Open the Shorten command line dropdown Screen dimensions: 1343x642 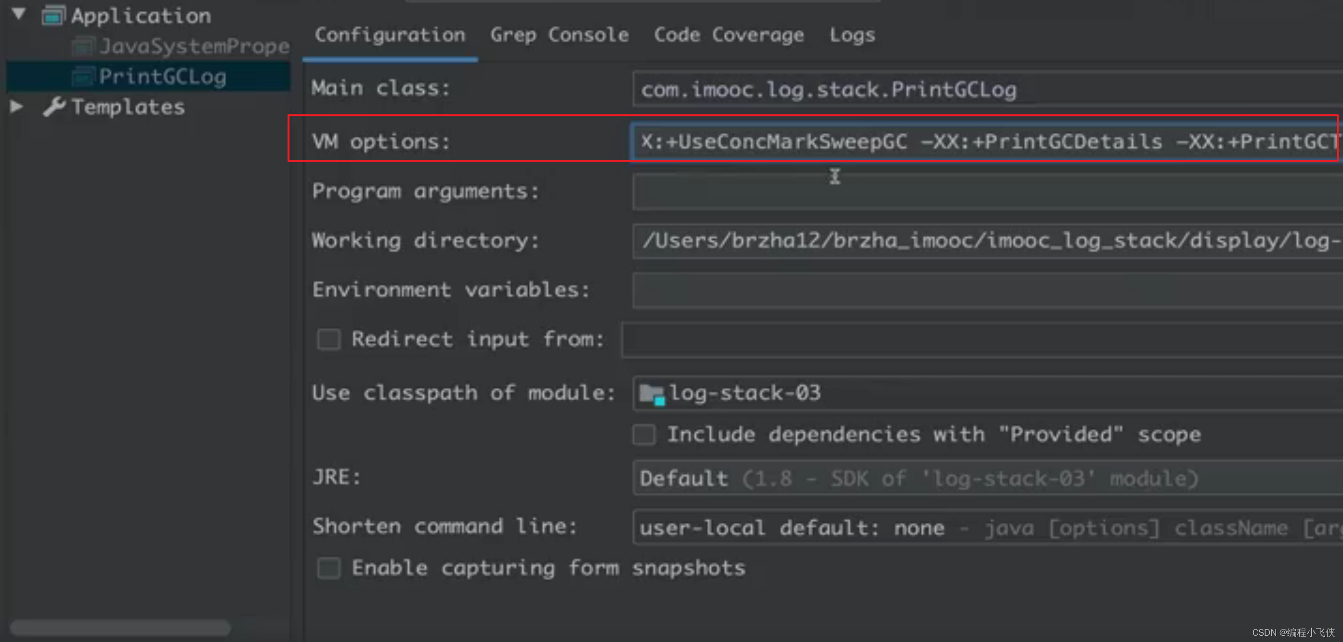coord(988,527)
